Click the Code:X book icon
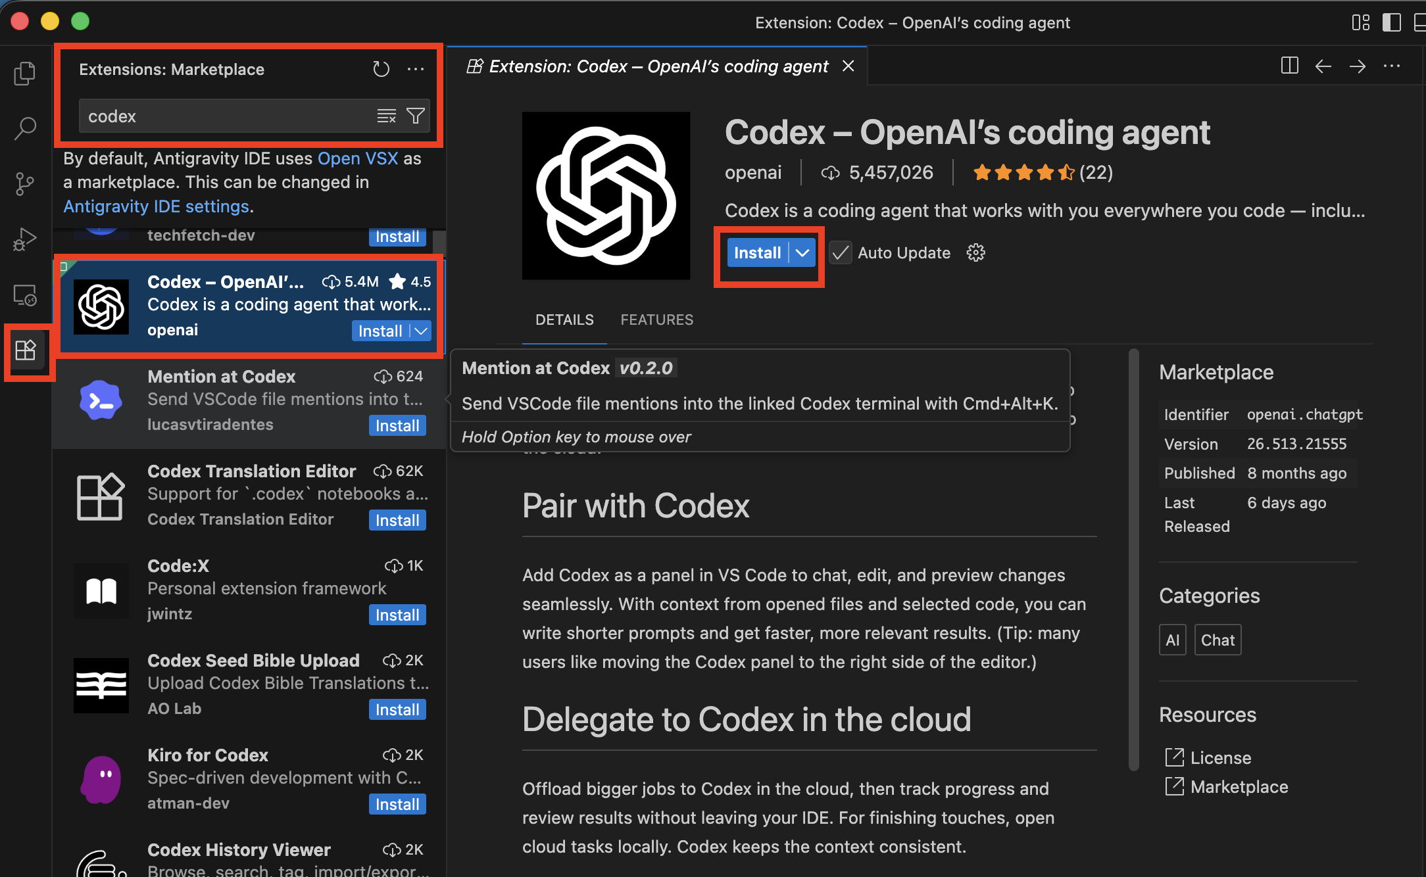Screen dimensions: 1426x877 pos(101,590)
